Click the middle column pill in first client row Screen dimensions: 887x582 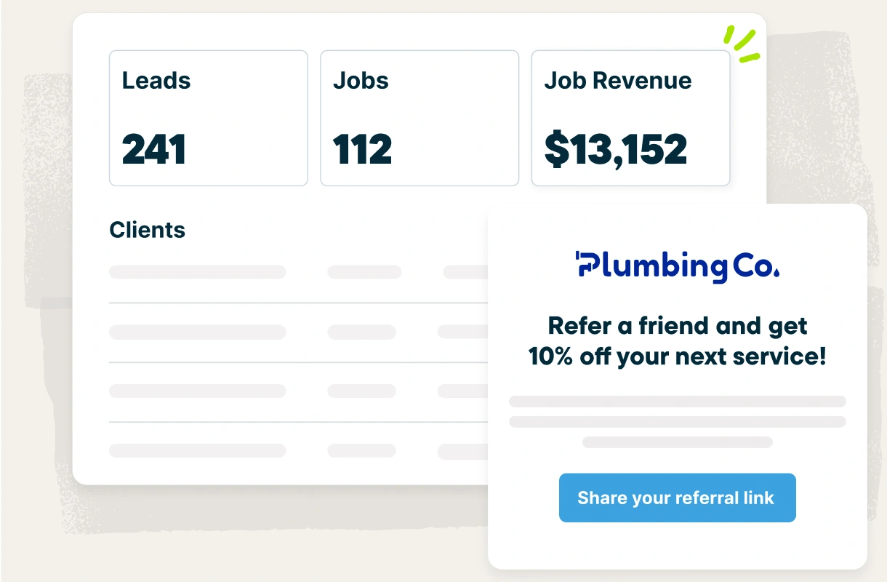click(364, 272)
